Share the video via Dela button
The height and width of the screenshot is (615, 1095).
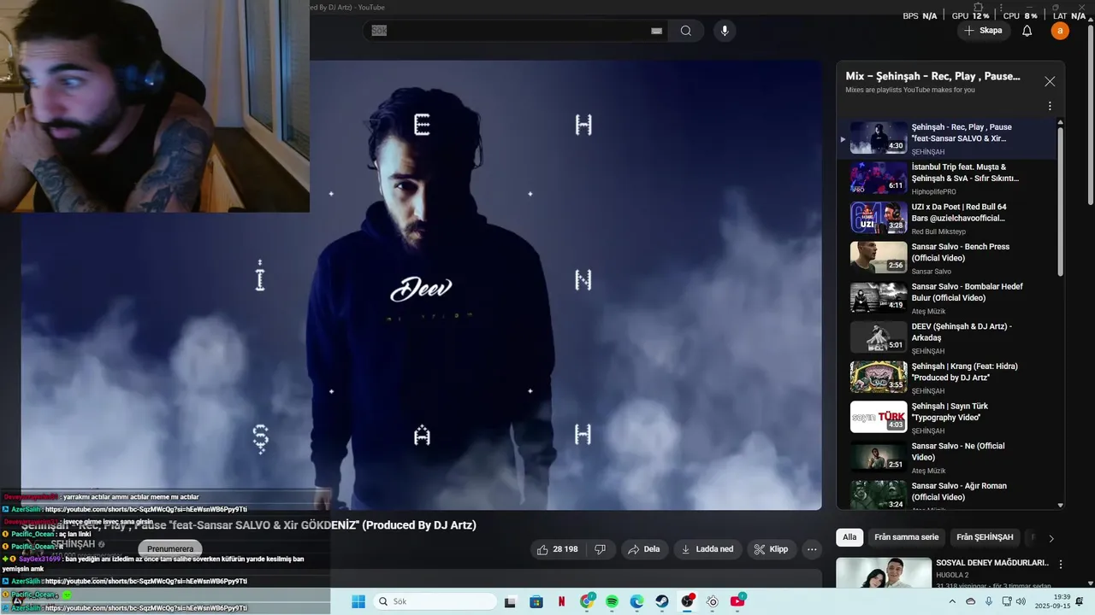644,549
